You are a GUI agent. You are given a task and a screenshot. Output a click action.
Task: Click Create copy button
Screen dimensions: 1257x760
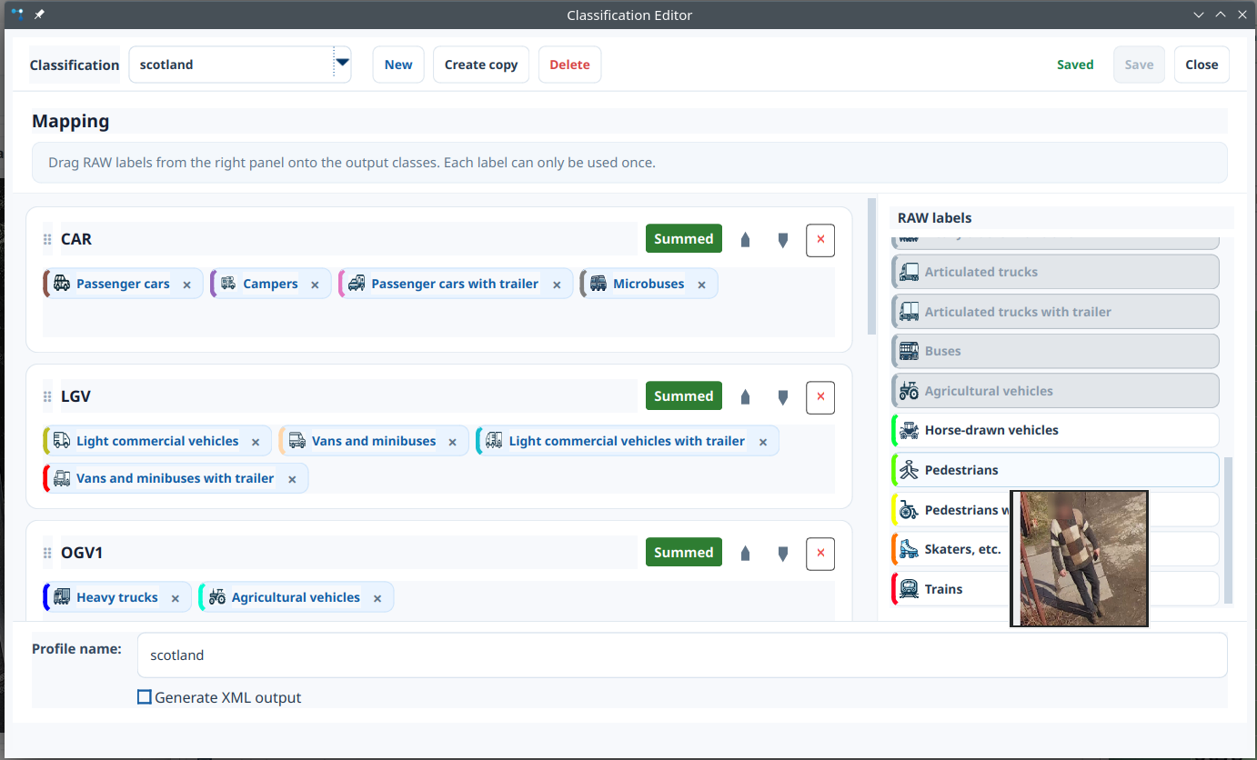pyautogui.click(x=481, y=65)
